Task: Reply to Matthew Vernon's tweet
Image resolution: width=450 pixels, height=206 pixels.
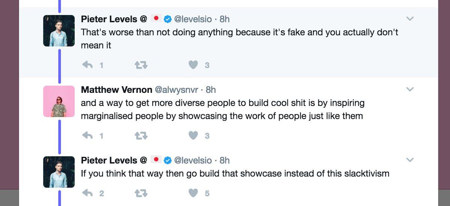Action: [87, 136]
